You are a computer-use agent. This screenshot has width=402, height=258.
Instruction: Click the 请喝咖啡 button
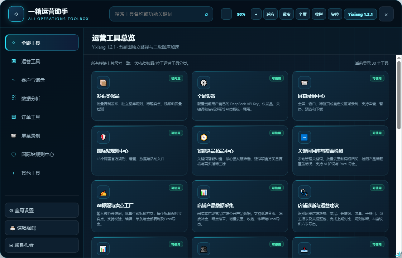(42, 228)
